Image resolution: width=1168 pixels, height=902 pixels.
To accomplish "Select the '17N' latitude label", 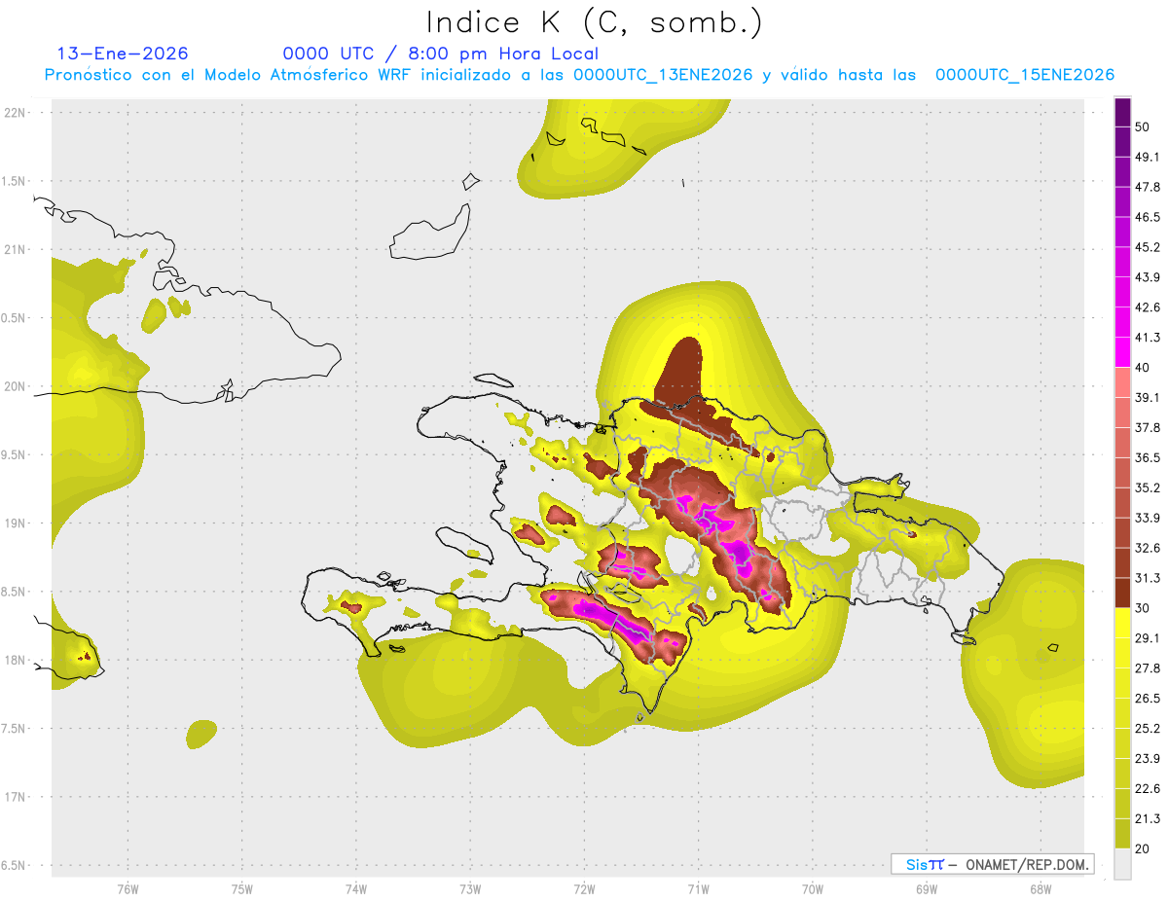I will 16,797.
